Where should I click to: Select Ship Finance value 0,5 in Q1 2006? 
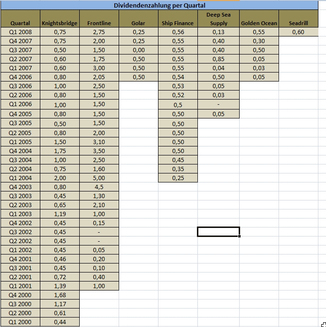pyautogui.click(x=178, y=104)
